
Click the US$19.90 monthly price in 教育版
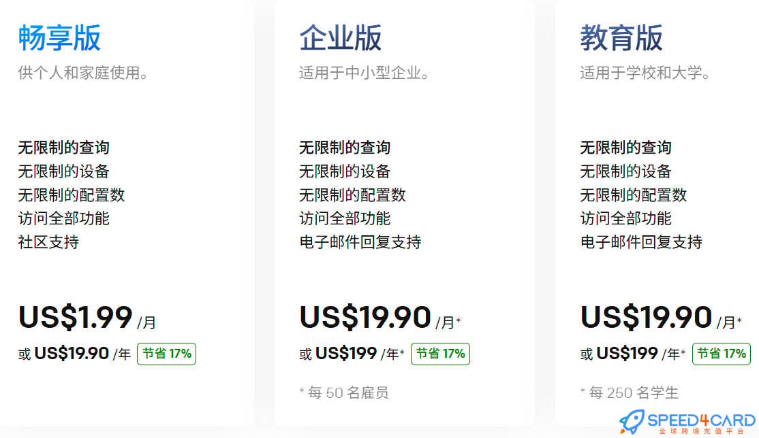pos(646,318)
